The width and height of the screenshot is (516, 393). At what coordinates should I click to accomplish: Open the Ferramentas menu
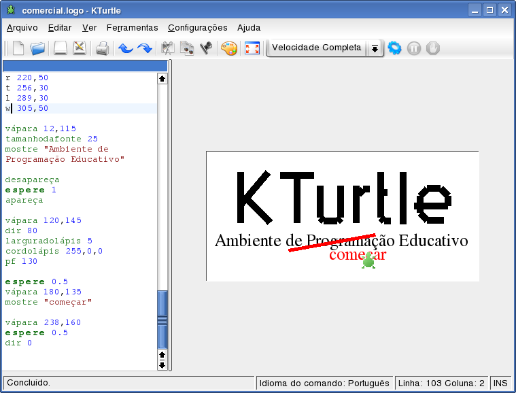point(133,28)
